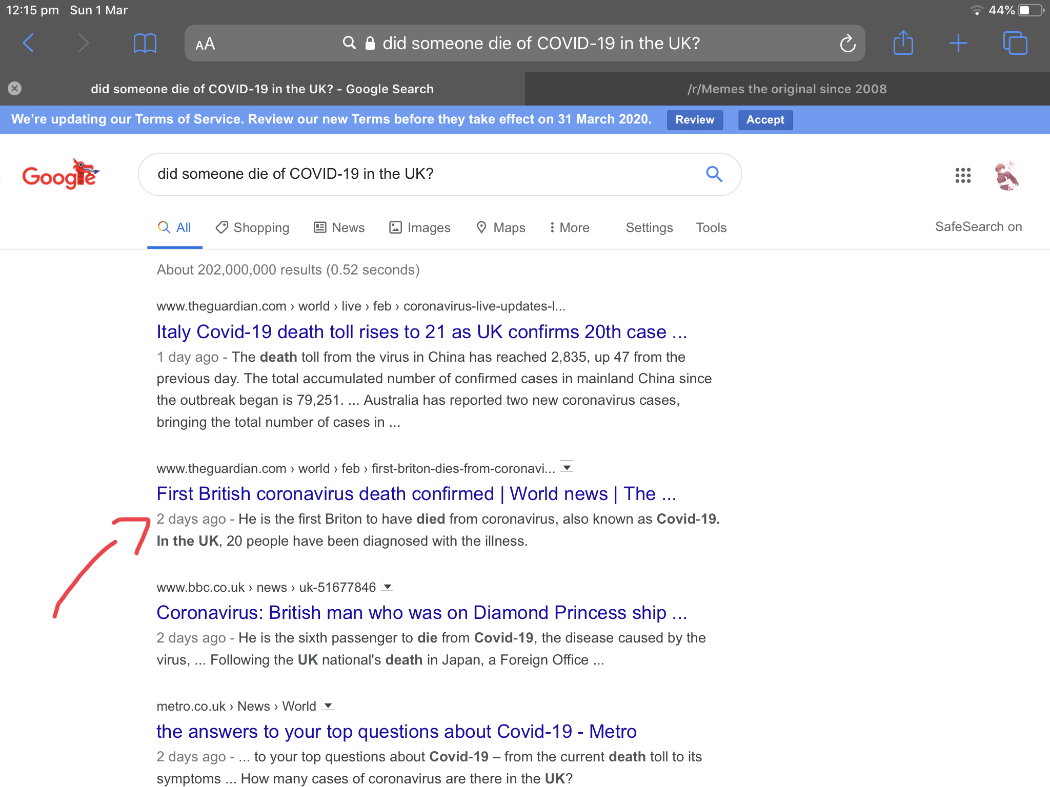Close the Google Search tab
1050x787 pixels.
(15, 89)
